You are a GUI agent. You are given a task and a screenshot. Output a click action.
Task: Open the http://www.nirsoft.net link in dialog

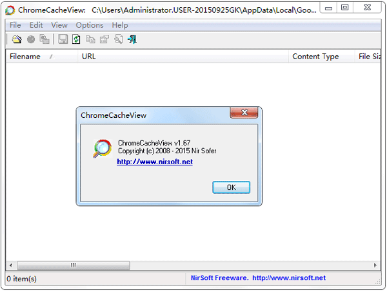[155, 162]
